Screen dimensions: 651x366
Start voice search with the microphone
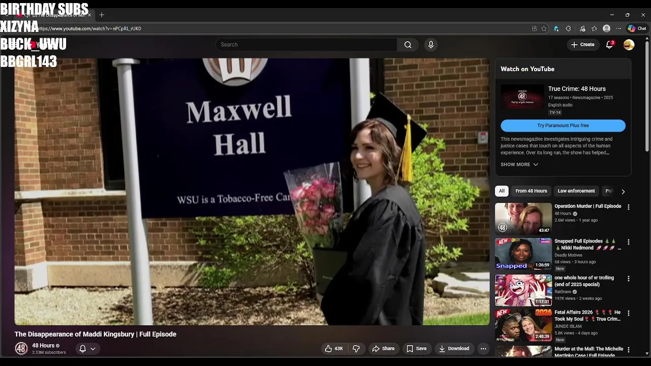[x=431, y=45]
